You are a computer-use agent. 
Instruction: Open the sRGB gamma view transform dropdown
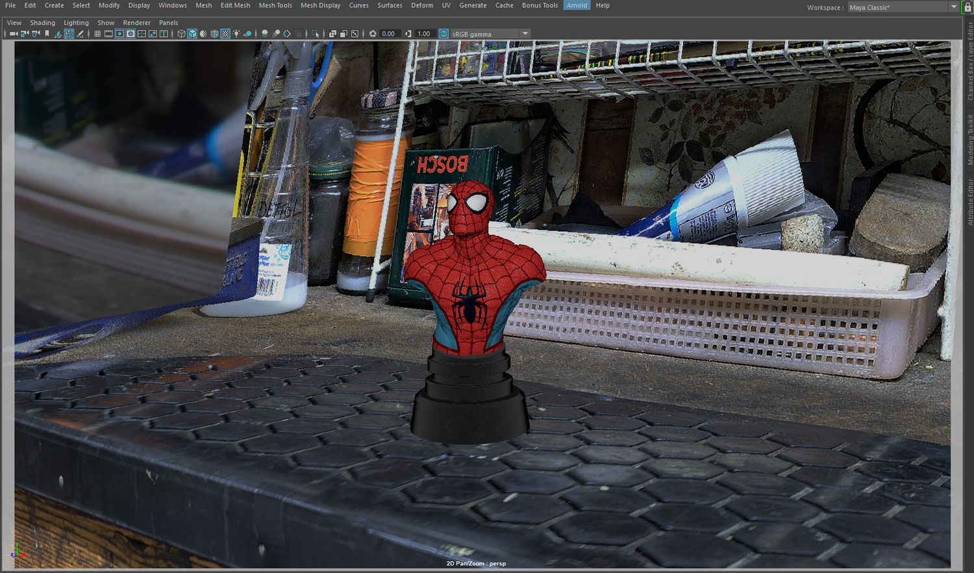(x=490, y=34)
